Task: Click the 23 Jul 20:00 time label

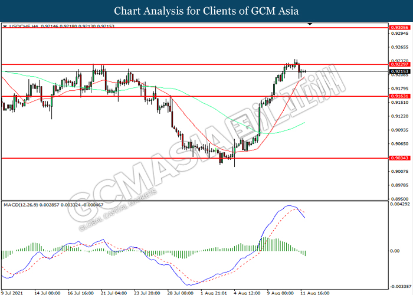Action: coord(147,293)
